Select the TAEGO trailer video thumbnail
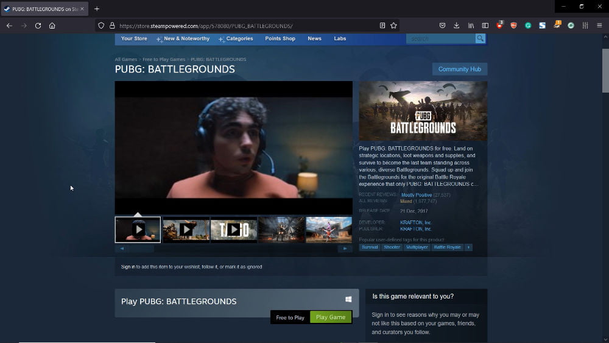 [233, 230]
